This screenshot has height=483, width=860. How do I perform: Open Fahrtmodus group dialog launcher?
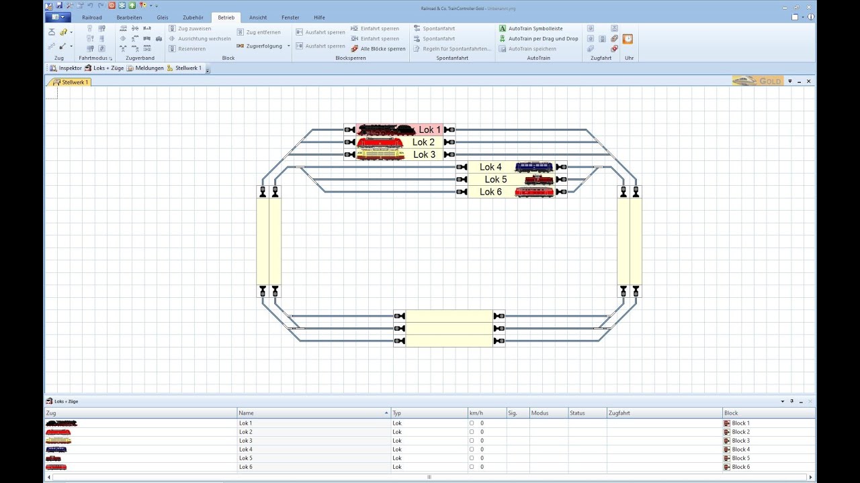pyautogui.click(x=111, y=59)
